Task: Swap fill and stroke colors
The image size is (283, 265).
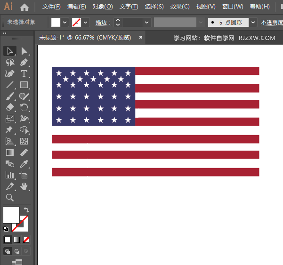Action: (x=26, y=210)
